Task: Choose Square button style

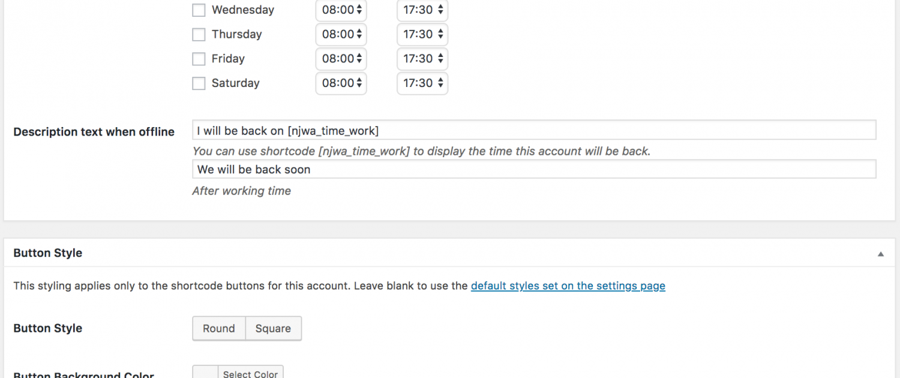Action: (x=273, y=329)
